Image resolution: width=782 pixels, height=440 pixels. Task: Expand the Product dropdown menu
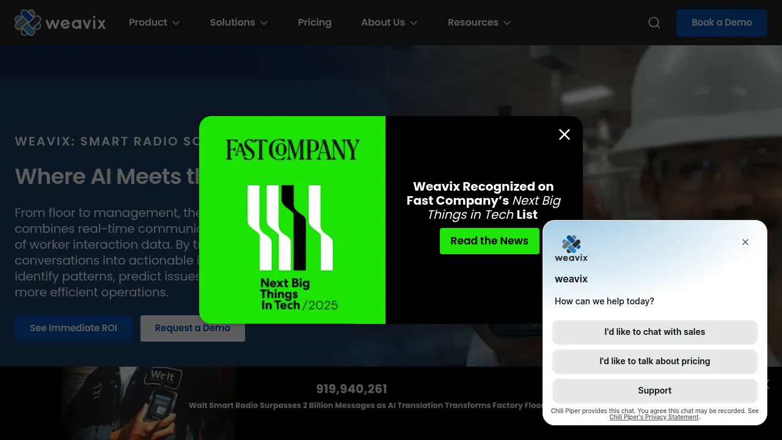click(x=154, y=23)
